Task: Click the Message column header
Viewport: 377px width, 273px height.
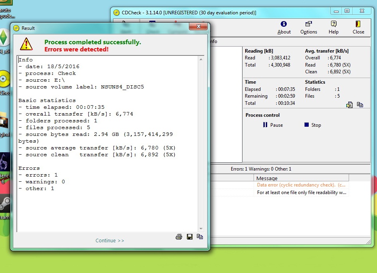Action: (301, 178)
